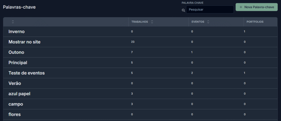Click the Portfolios column header

255,22
